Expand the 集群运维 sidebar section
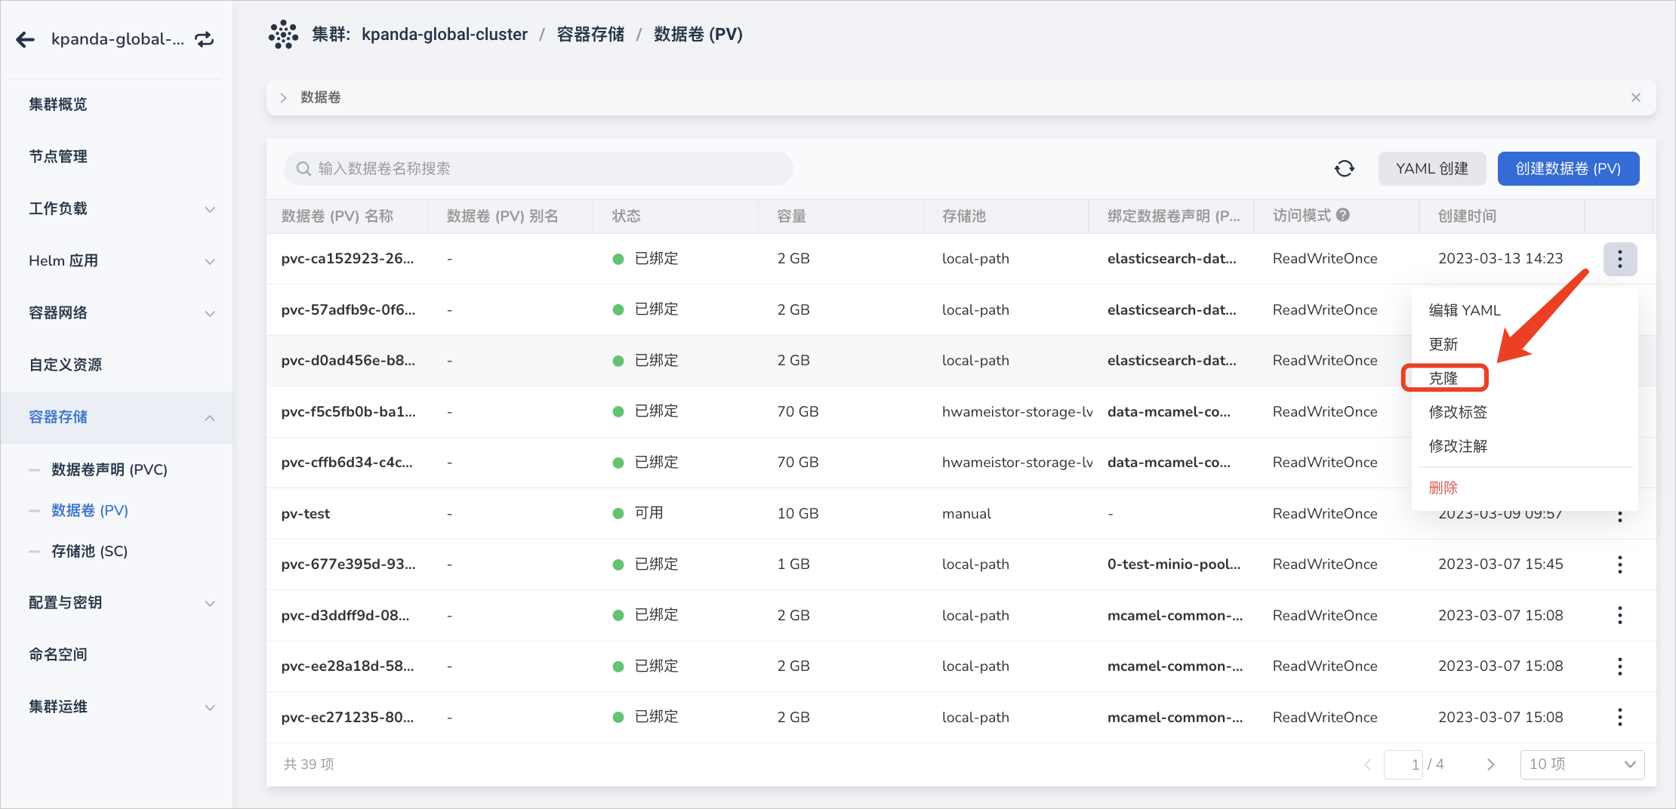Image resolution: width=1676 pixels, height=809 pixels. coord(210,707)
